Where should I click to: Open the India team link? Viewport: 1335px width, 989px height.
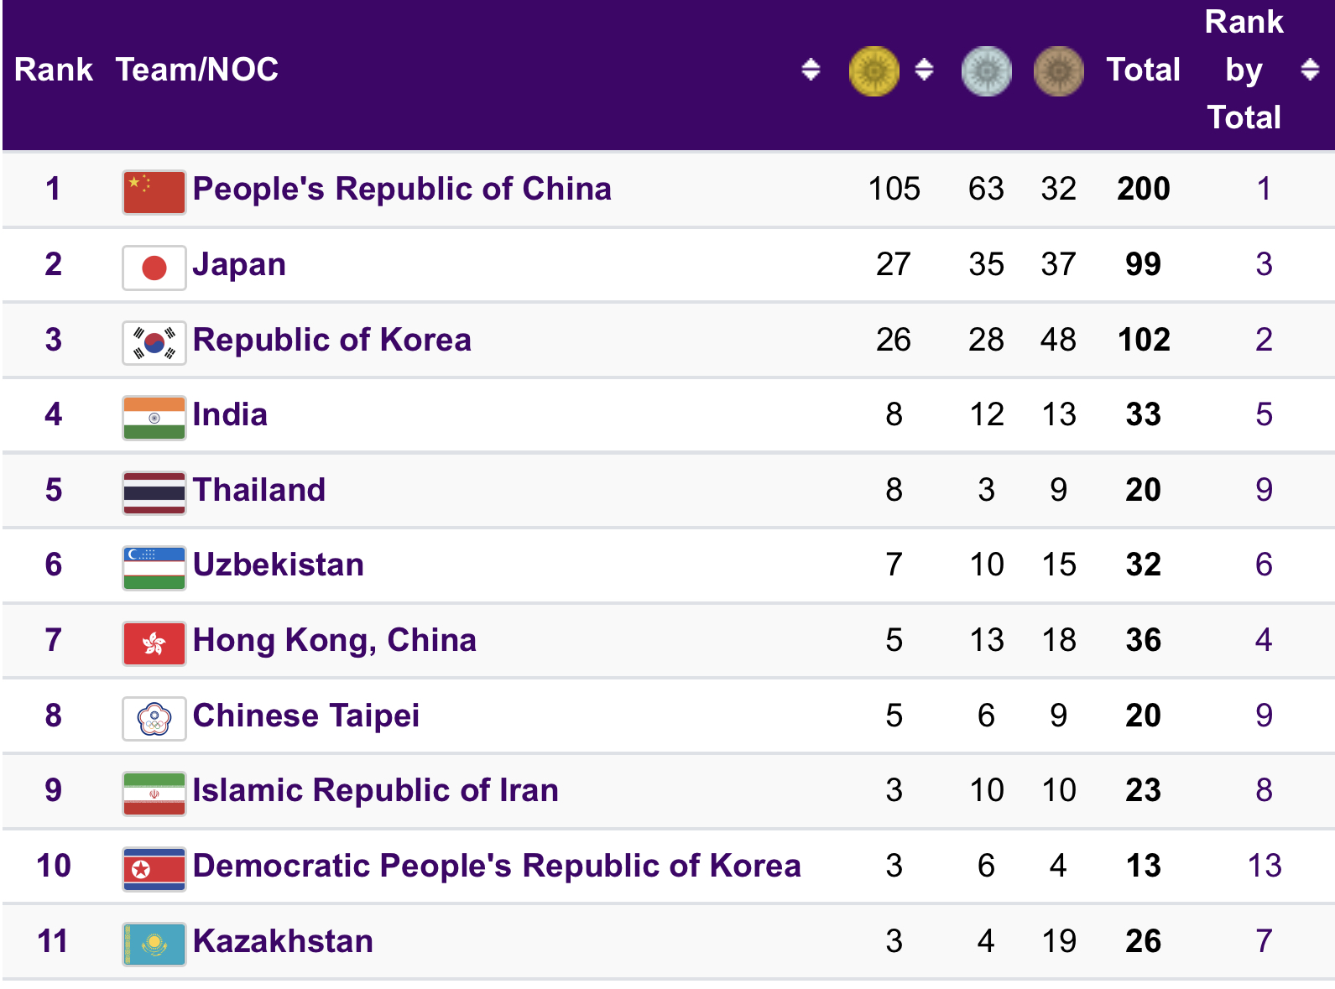click(x=230, y=414)
